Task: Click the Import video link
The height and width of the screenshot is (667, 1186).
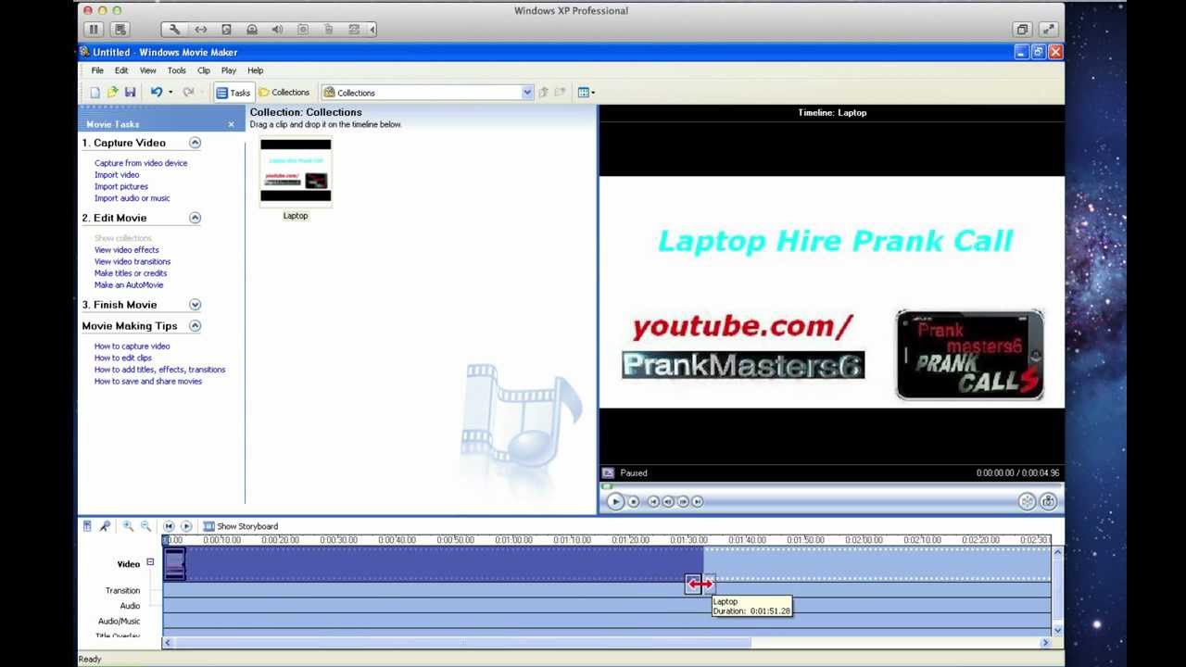Action: [117, 175]
